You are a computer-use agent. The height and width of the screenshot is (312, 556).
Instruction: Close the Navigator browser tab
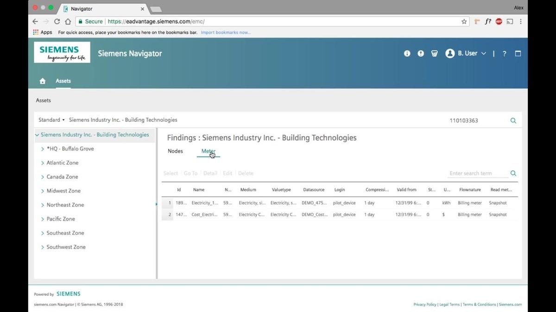click(142, 9)
